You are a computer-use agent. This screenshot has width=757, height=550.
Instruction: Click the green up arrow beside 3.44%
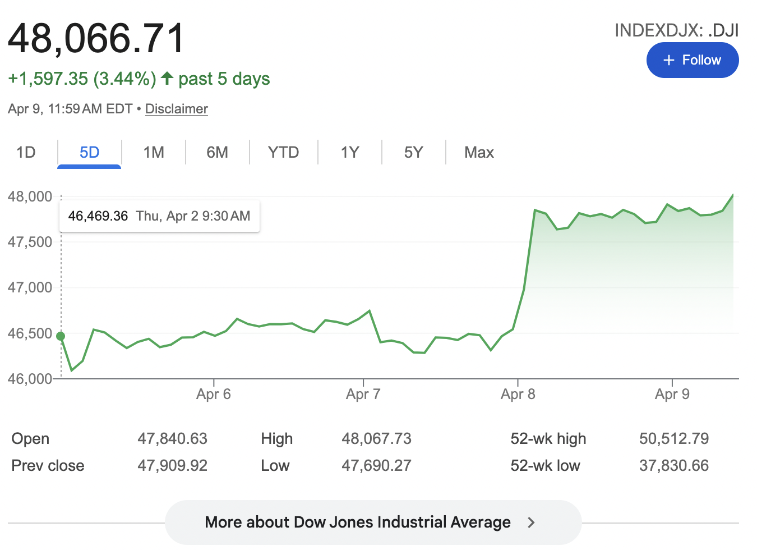click(x=167, y=78)
